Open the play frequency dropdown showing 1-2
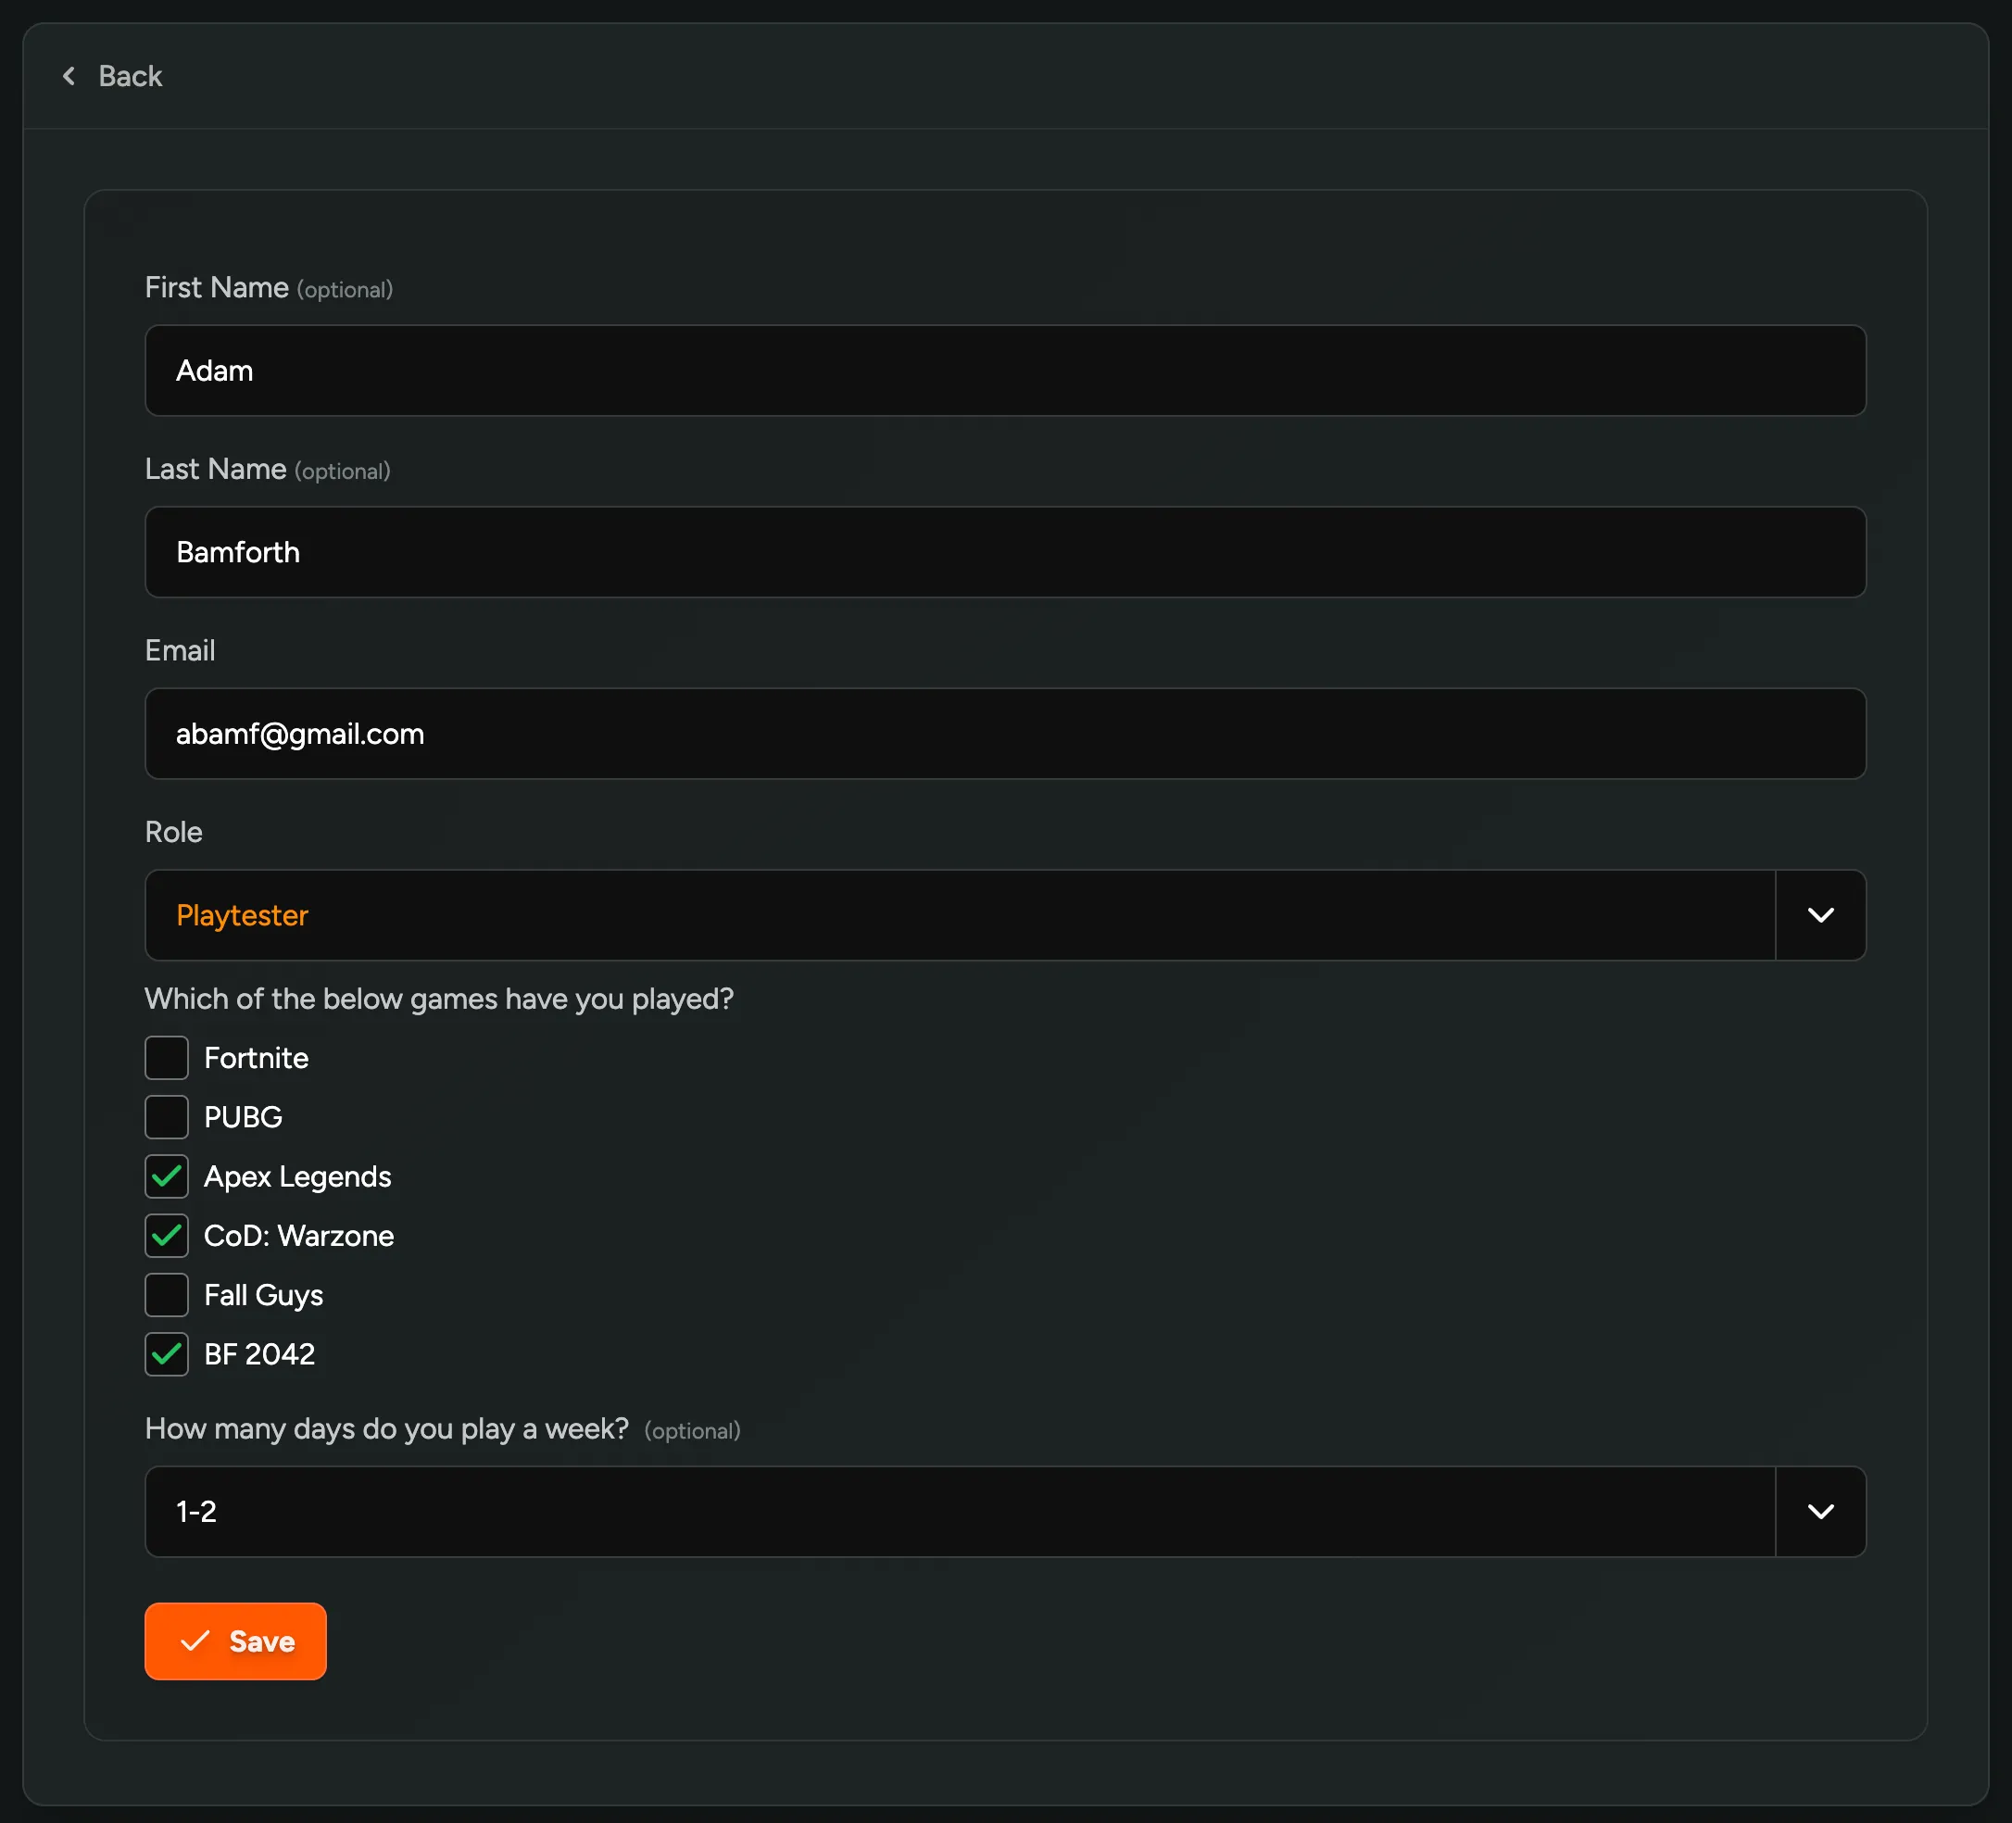2012x1823 pixels. click(958, 1511)
